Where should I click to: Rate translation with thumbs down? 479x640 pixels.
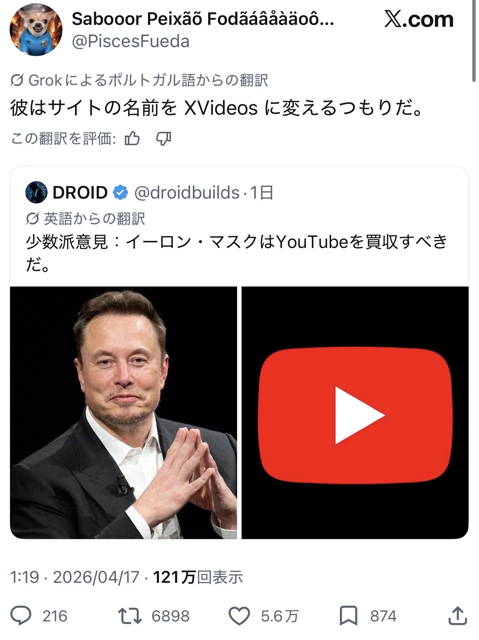pos(164,139)
